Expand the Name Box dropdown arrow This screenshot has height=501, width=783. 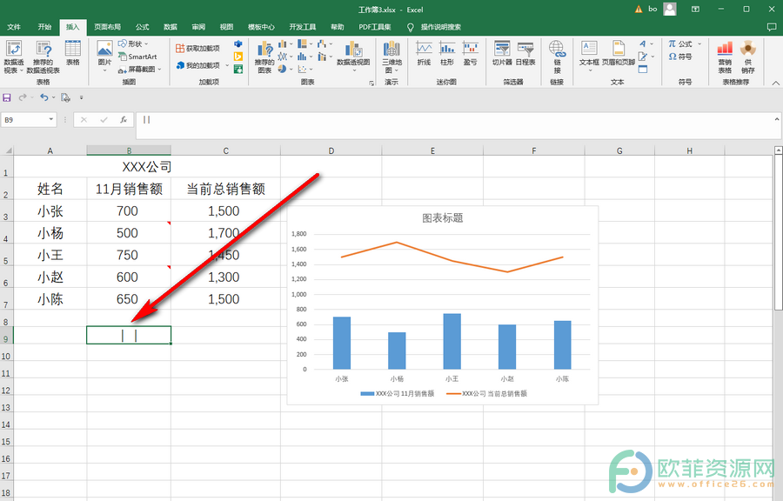pos(51,120)
